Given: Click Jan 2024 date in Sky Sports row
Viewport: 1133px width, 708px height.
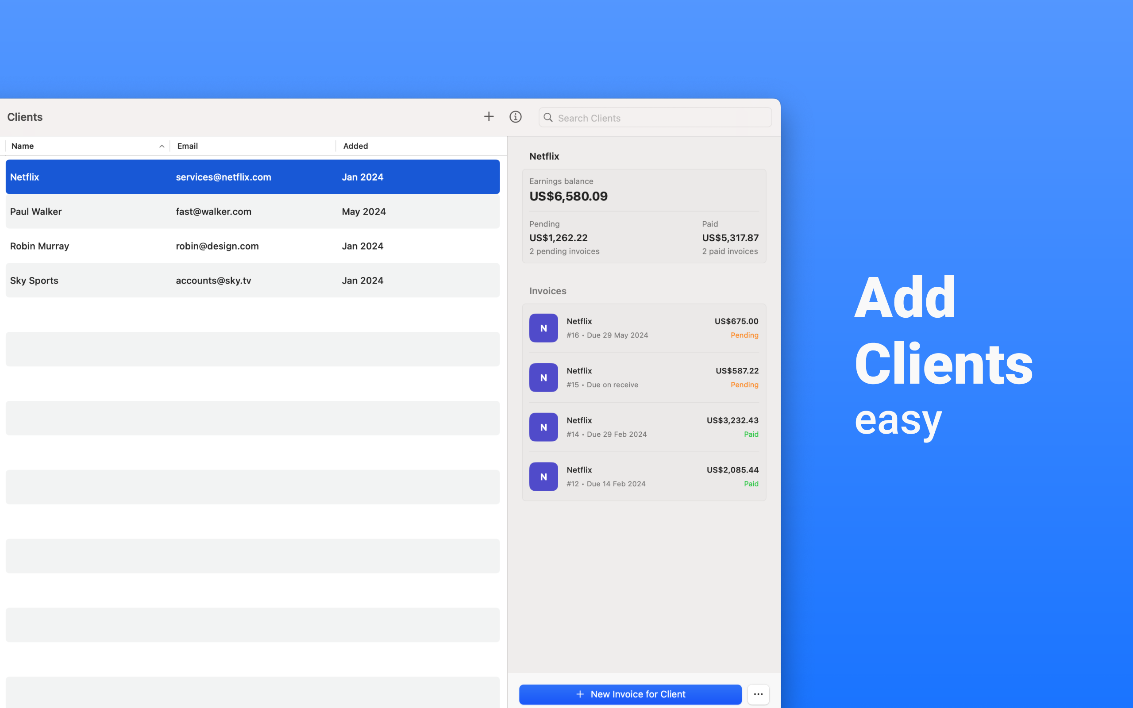Looking at the screenshot, I should [362, 281].
